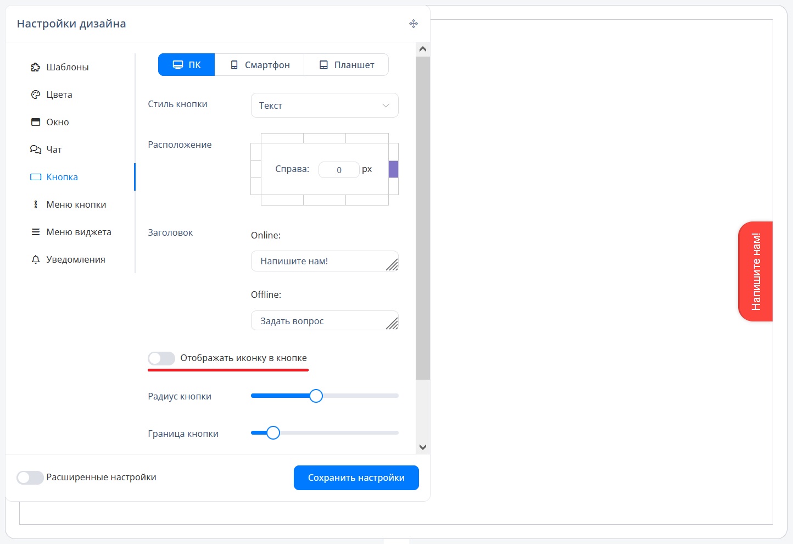The height and width of the screenshot is (544, 793).
Task: Click the three-dots icon beside Меню кнопки
Action: click(36, 204)
